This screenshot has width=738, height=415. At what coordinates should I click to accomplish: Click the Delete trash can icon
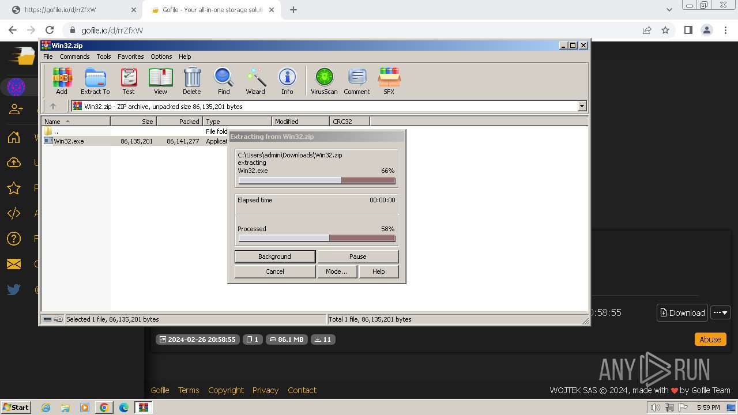pos(192,81)
